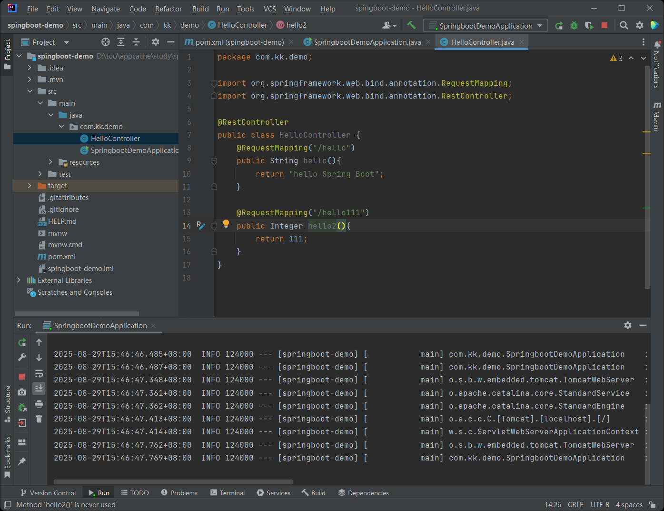The image size is (664, 511).
Task: Open Run panel settings gear
Action: click(x=628, y=325)
